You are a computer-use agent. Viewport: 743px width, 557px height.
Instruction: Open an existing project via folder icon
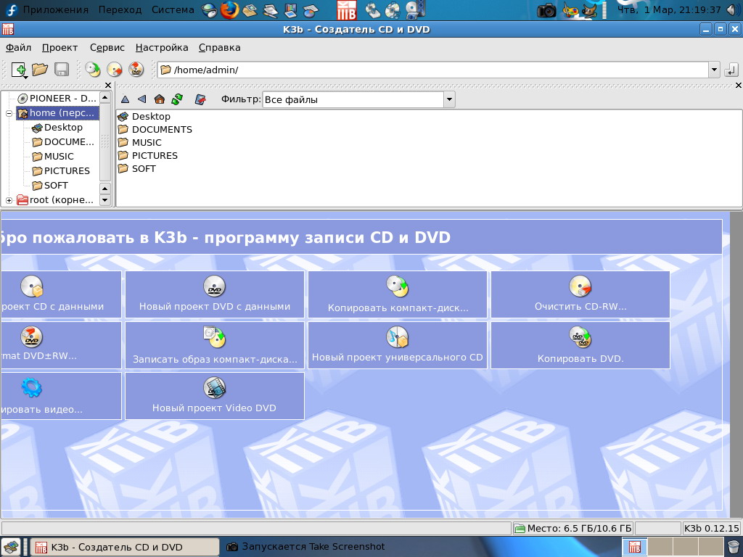[40, 70]
